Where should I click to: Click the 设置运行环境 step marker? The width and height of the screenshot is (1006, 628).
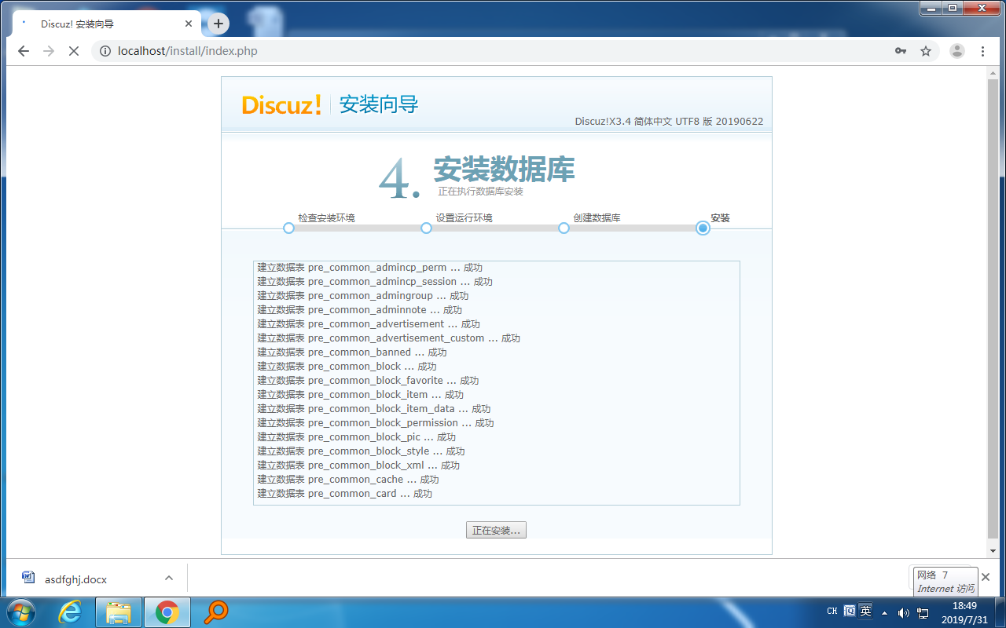pyautogui.click(x=426, y=228)
